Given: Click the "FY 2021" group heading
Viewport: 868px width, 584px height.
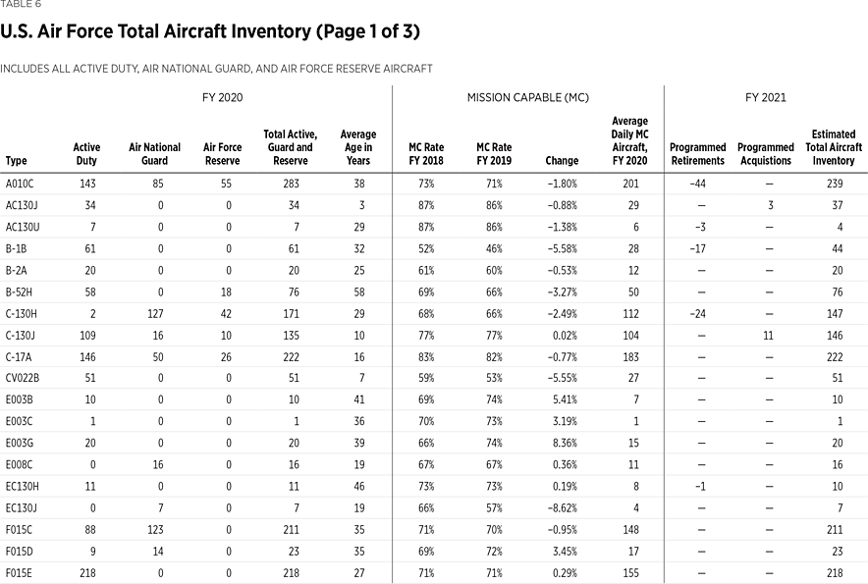Looking at the screenshot, I should (766, 98).
